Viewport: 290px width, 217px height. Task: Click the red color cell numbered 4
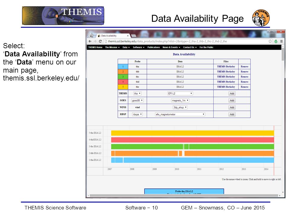point(123,82)
